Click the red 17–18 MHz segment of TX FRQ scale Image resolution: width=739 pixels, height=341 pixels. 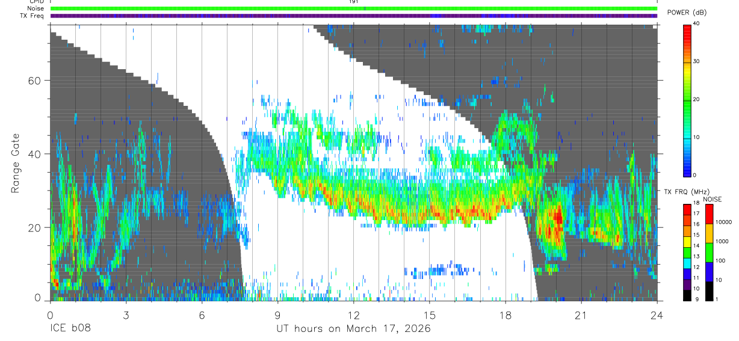pos(687,209)
